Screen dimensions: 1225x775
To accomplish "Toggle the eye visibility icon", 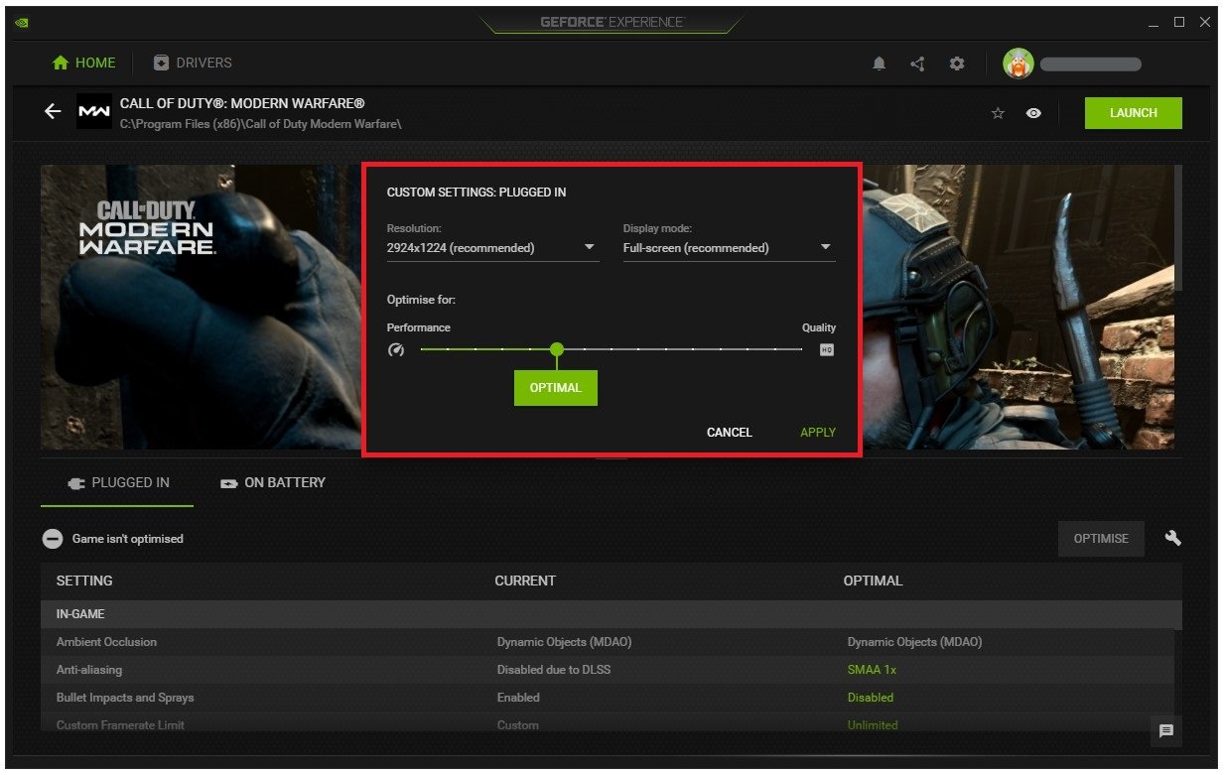I will point(1033,113).
